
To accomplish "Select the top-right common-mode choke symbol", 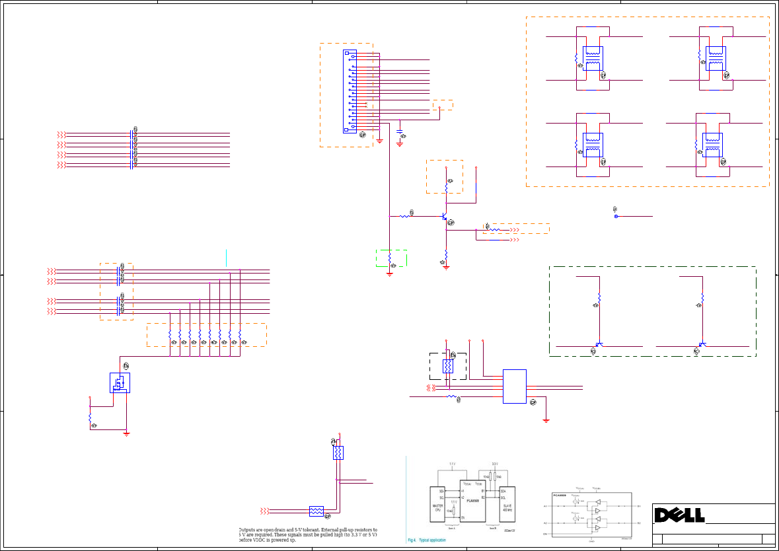I will pyautogui.click(x=716, y=59).
